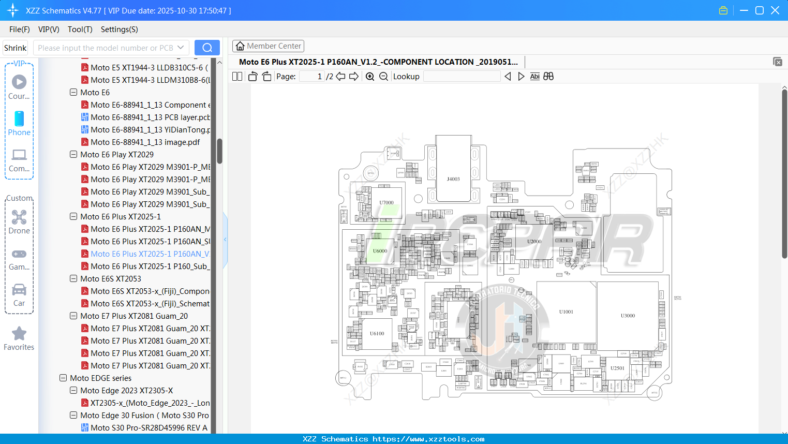This screenshot has width=788, height=444.
Task: Open the VIP(V) menu
Action: pyautogui.click(x=49, y=29)
